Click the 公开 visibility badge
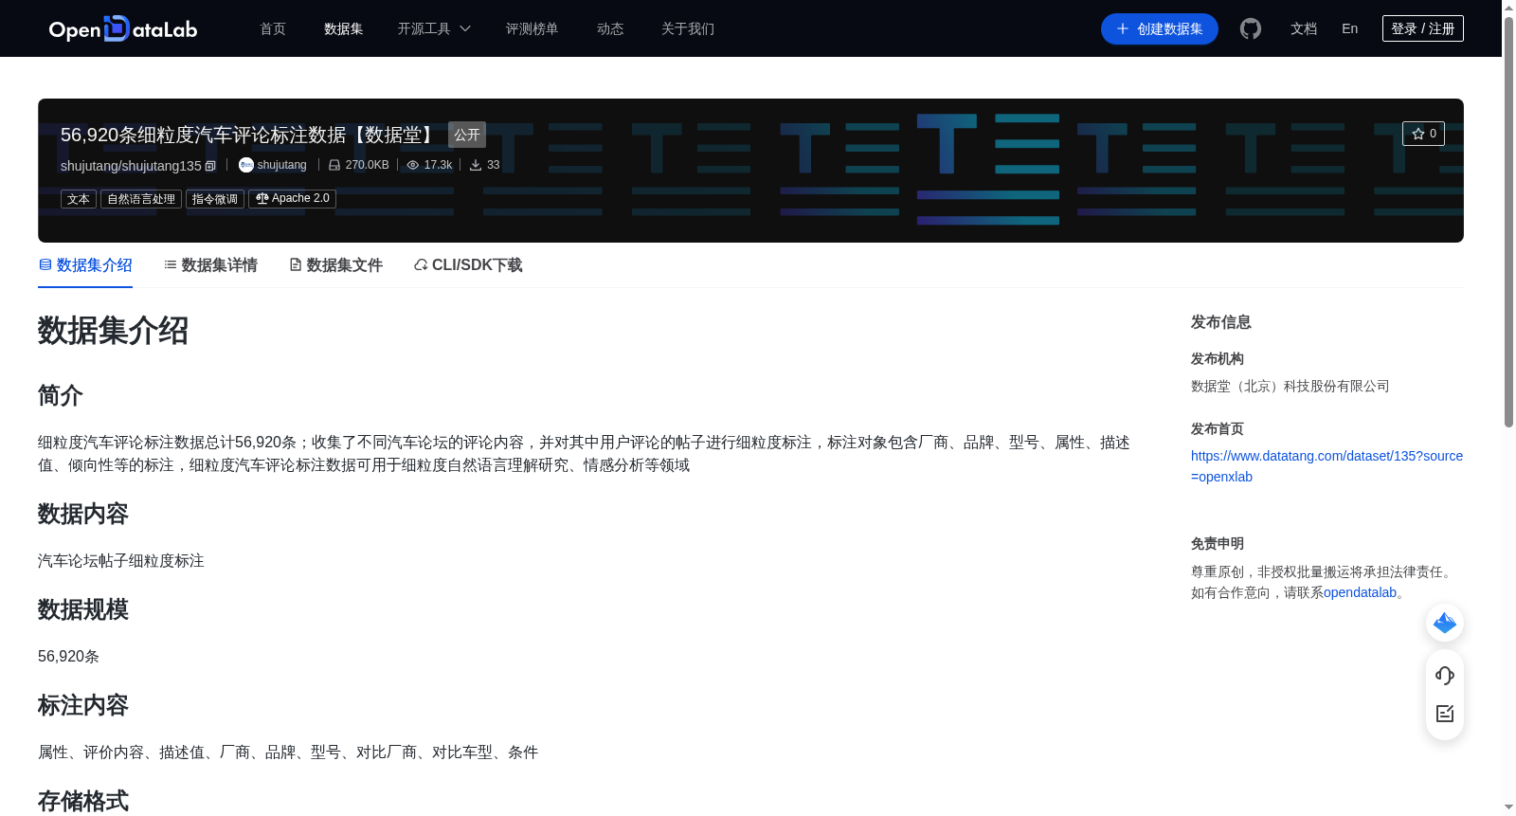 click(x=467, y=135)
